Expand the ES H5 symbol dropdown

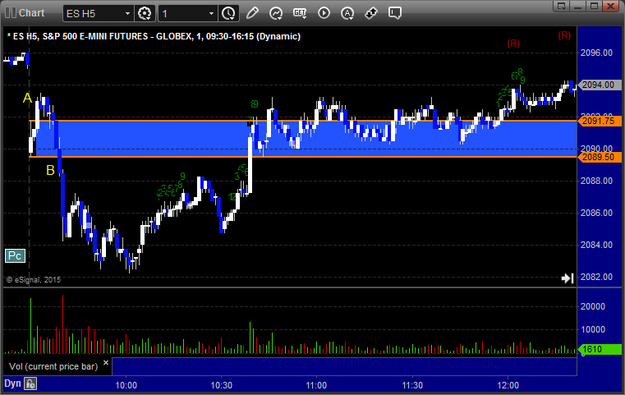point(127,14)
